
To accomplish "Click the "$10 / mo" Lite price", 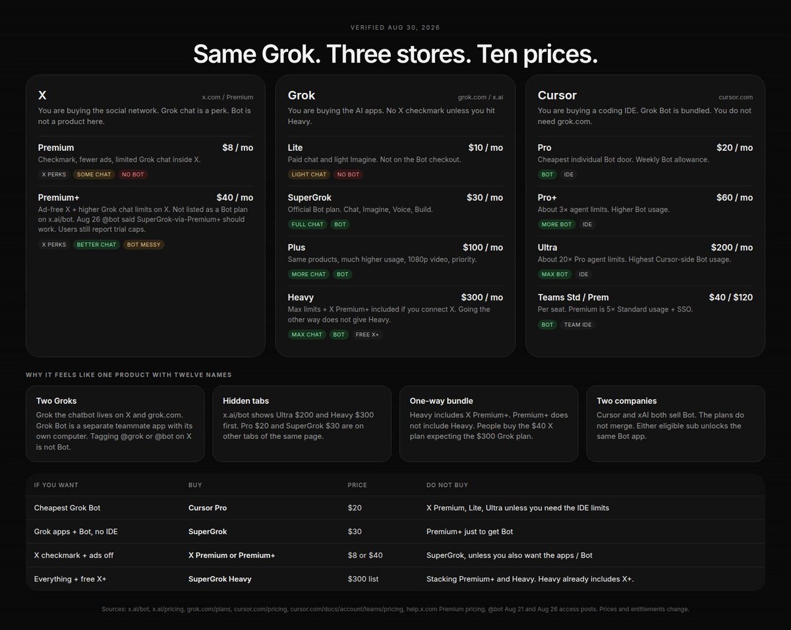I will [486, 148].
